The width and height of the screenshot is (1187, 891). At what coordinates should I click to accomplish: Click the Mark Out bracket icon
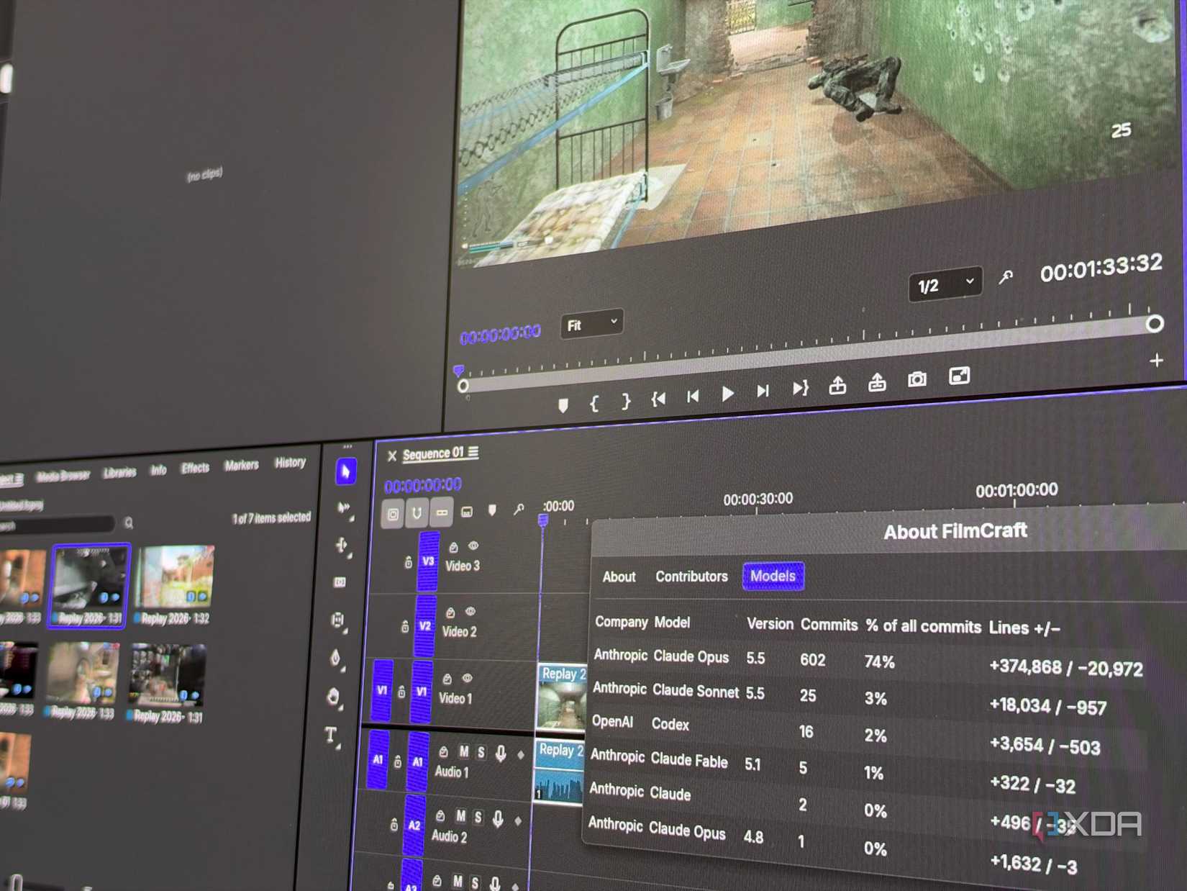(x=626, y=401)
